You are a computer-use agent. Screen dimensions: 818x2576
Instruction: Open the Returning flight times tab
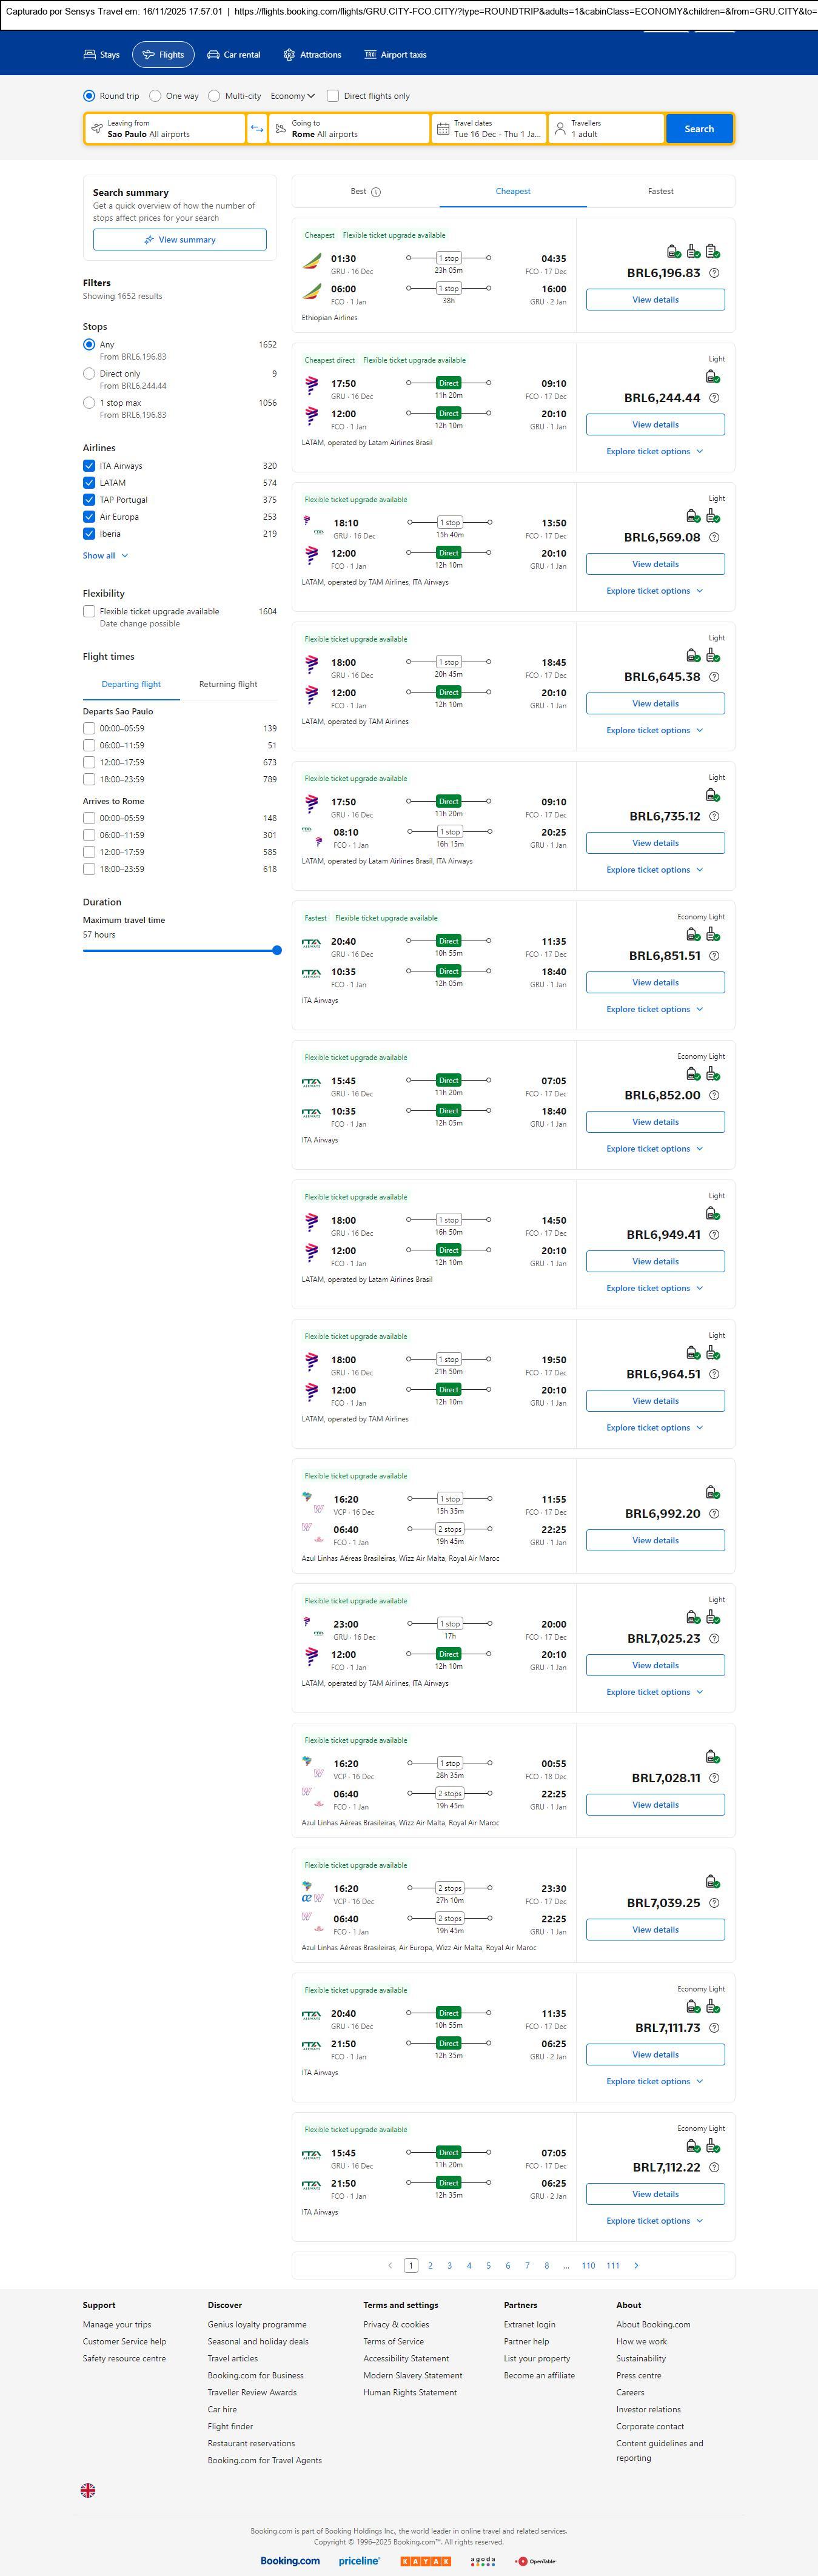(228, 684)
